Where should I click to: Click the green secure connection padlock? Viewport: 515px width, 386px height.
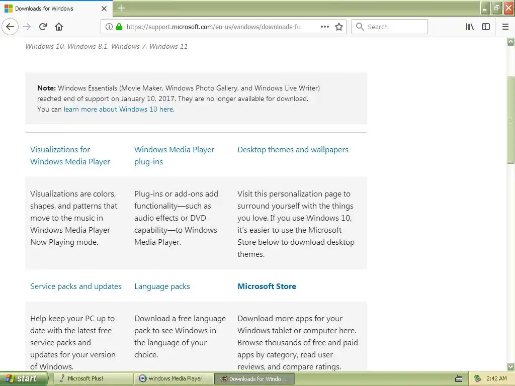[119, 27]
